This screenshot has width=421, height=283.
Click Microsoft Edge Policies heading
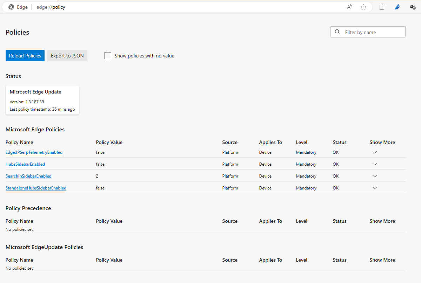pos(35,129)
